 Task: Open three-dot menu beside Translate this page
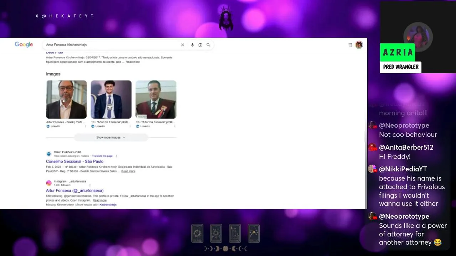(116, 156)
